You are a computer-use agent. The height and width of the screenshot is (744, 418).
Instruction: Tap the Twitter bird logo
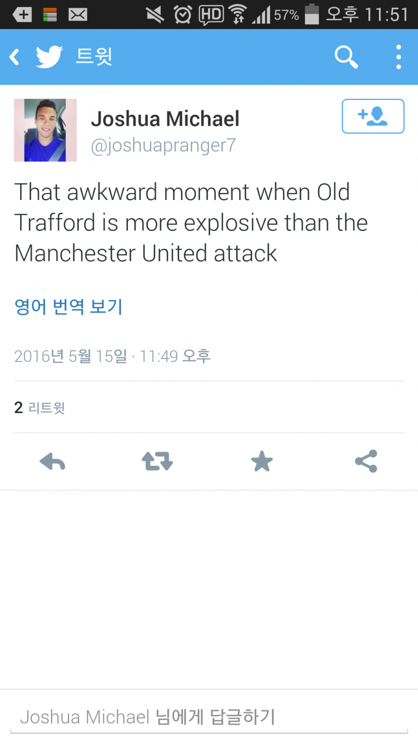pyautogui.click(x=49, y=57)
